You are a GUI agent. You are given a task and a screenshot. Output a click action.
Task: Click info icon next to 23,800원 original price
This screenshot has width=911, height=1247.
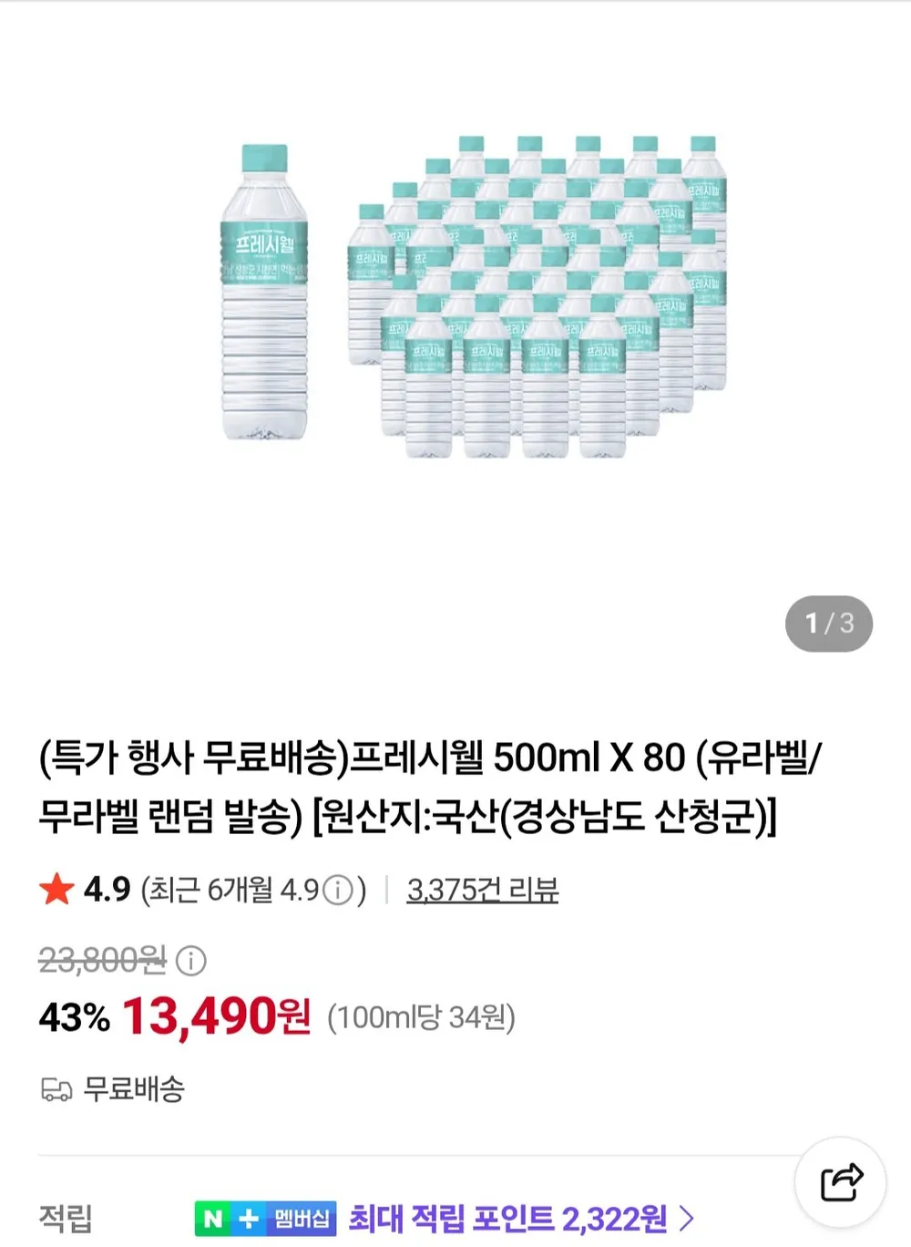pyautogui.click(x=190, y=960)
